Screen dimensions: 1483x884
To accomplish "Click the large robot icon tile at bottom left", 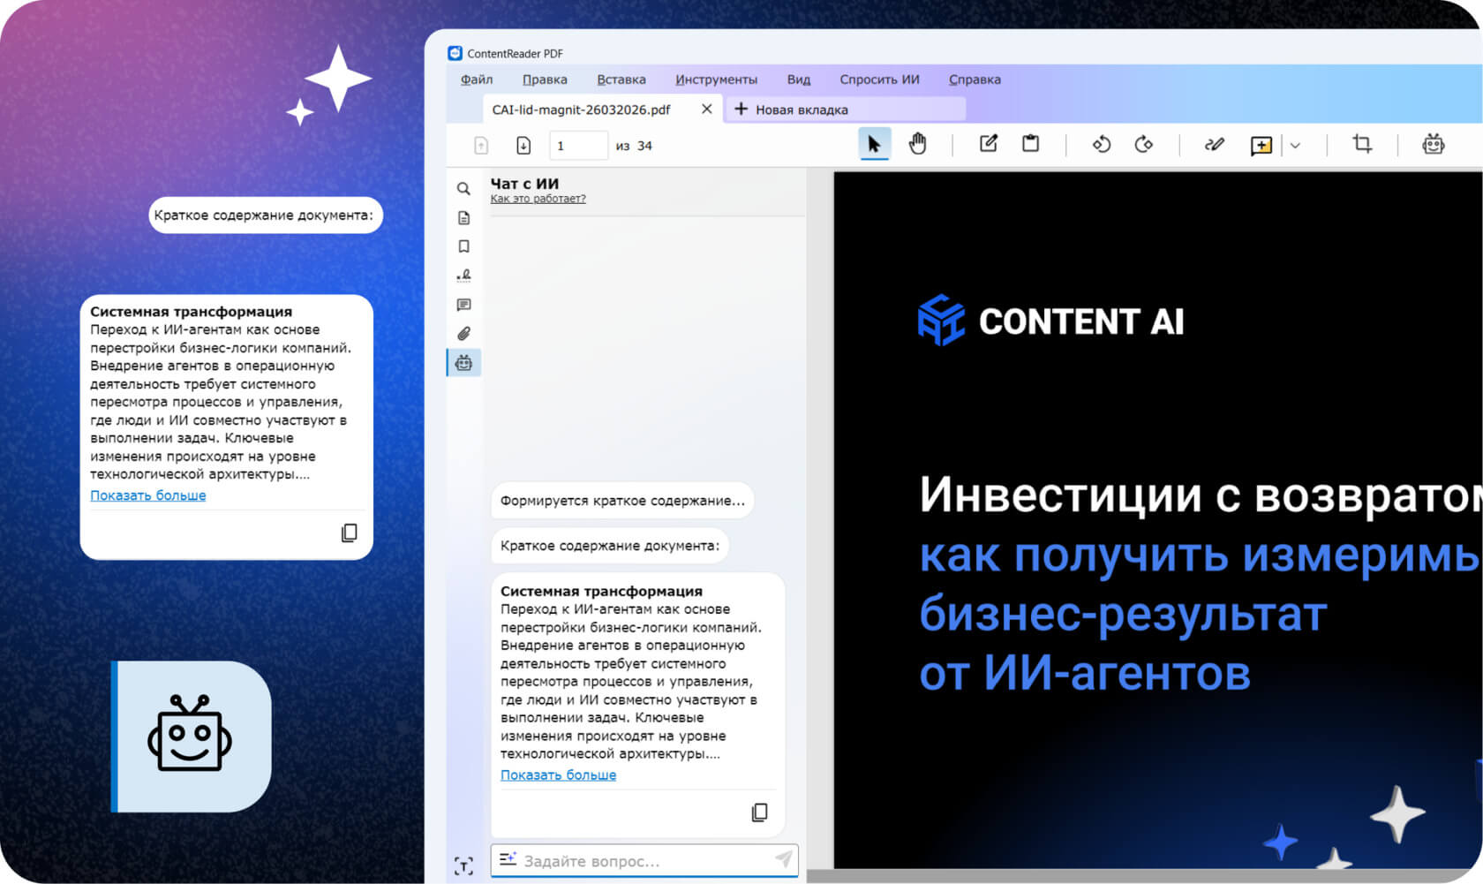I will coord(191,736).
